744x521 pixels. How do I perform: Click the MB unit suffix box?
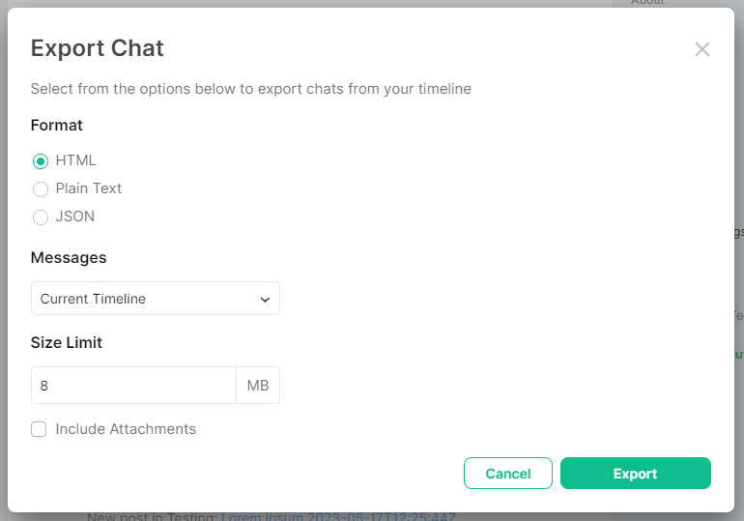258,386
